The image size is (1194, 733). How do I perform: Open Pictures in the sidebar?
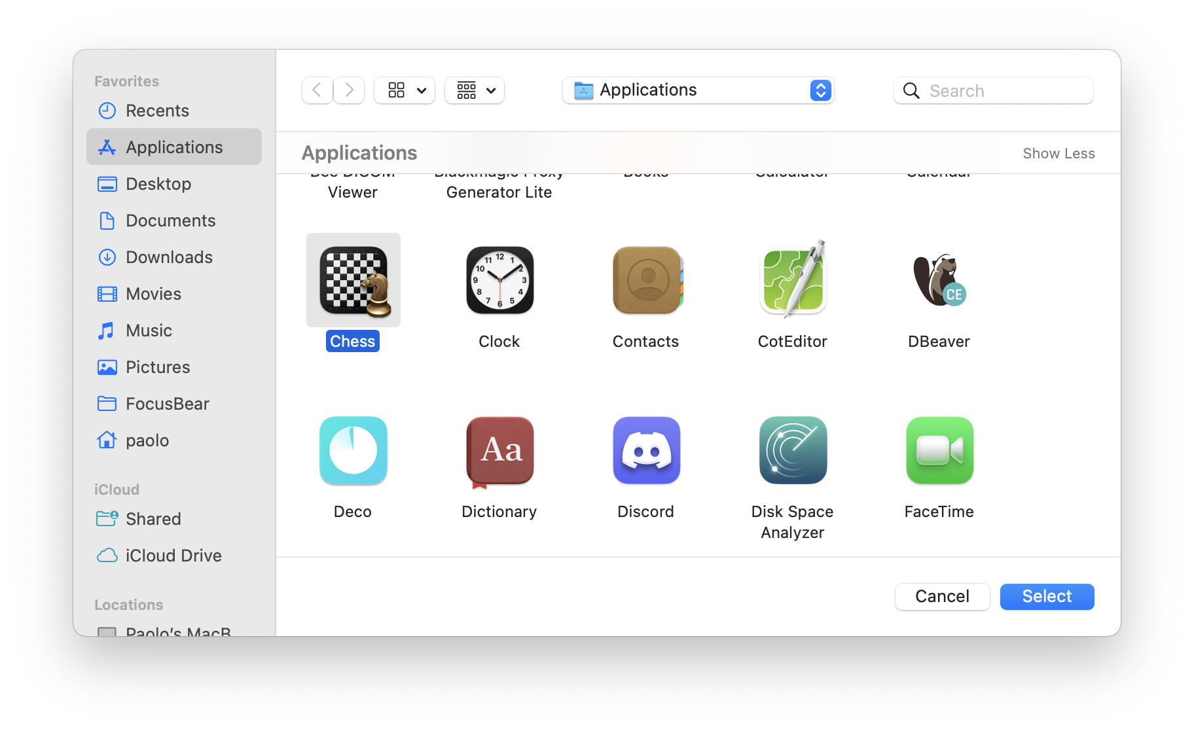174,367
